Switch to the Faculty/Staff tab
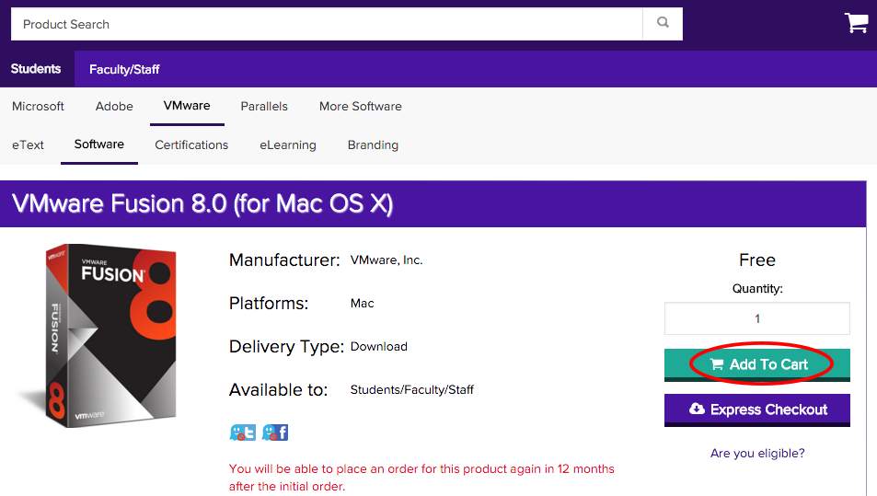The height and width of the screenshot is (496, 877). tap(124, 69)
